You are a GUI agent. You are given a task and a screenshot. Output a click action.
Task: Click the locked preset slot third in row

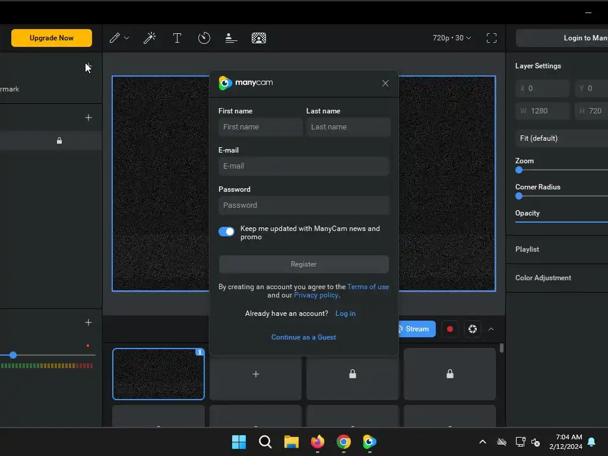pyautogui.click(x=353, y=374)
